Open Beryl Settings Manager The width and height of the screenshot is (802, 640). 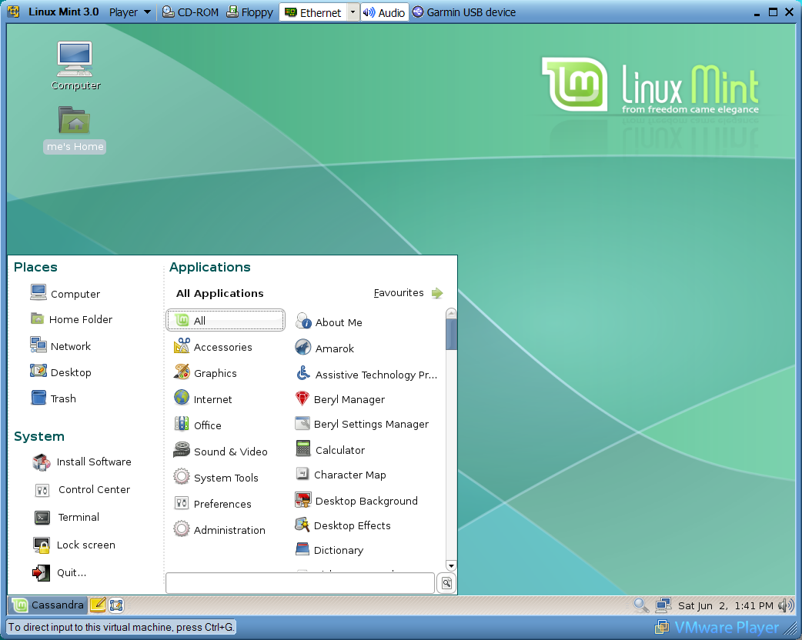tap(362, 424)
